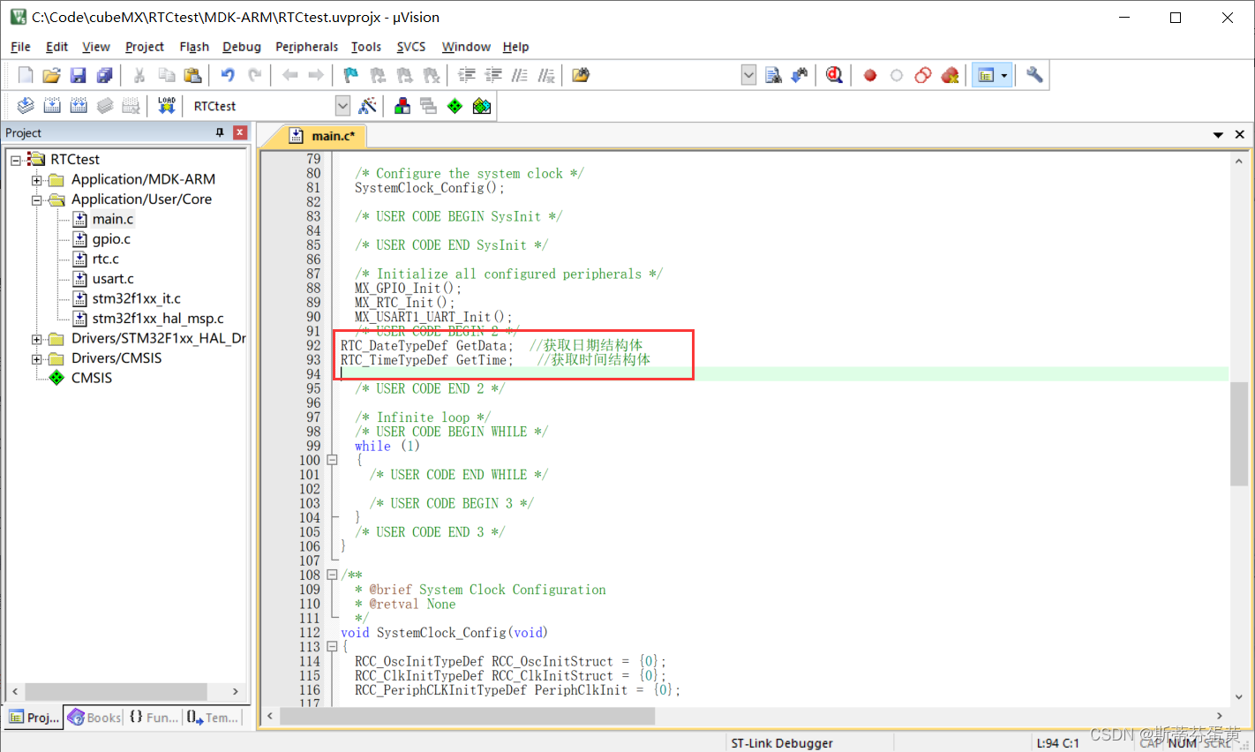
Task: Open Manage Run-Time Environment green diamond icon
Action: [x=455, y=106]
